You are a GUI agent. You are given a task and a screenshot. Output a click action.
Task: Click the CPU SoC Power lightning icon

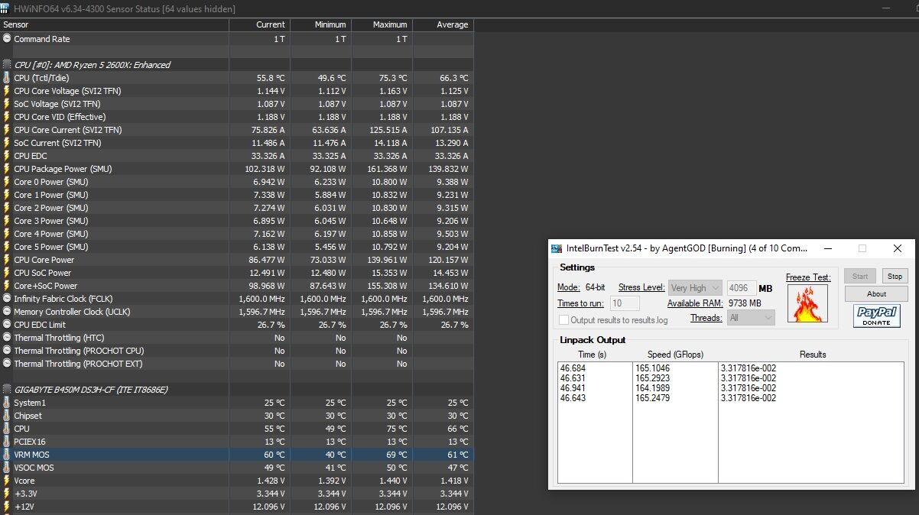click(x=7, y=273)
